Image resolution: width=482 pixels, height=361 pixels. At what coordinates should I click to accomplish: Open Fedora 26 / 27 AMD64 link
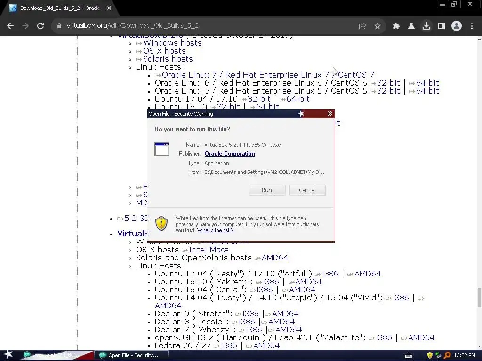pyautogui.click(x=266, y=345)
